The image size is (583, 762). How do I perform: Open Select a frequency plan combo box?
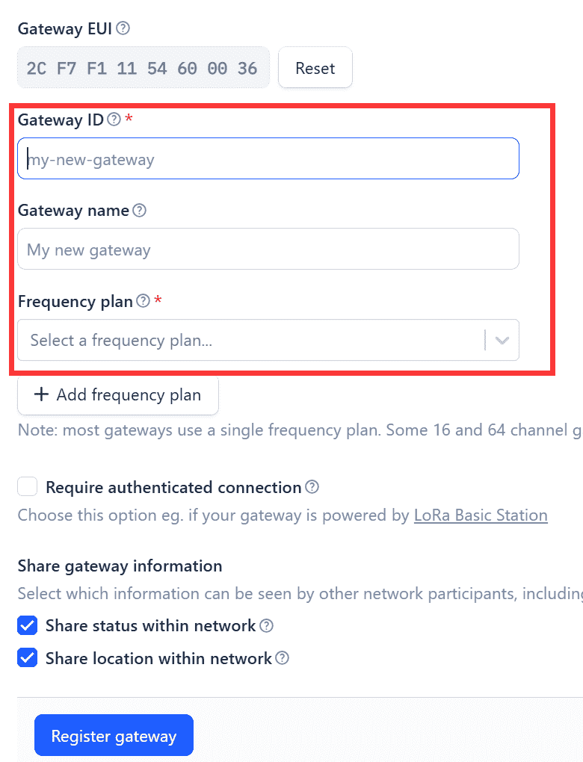[x=268, y=340]
